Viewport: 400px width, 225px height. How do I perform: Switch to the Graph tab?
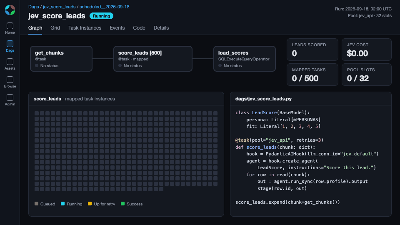(35, 28)
